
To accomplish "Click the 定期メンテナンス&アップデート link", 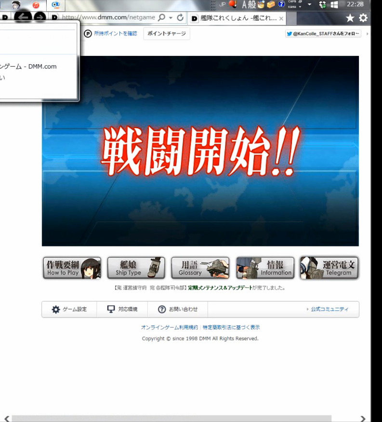I will [220, 288].
